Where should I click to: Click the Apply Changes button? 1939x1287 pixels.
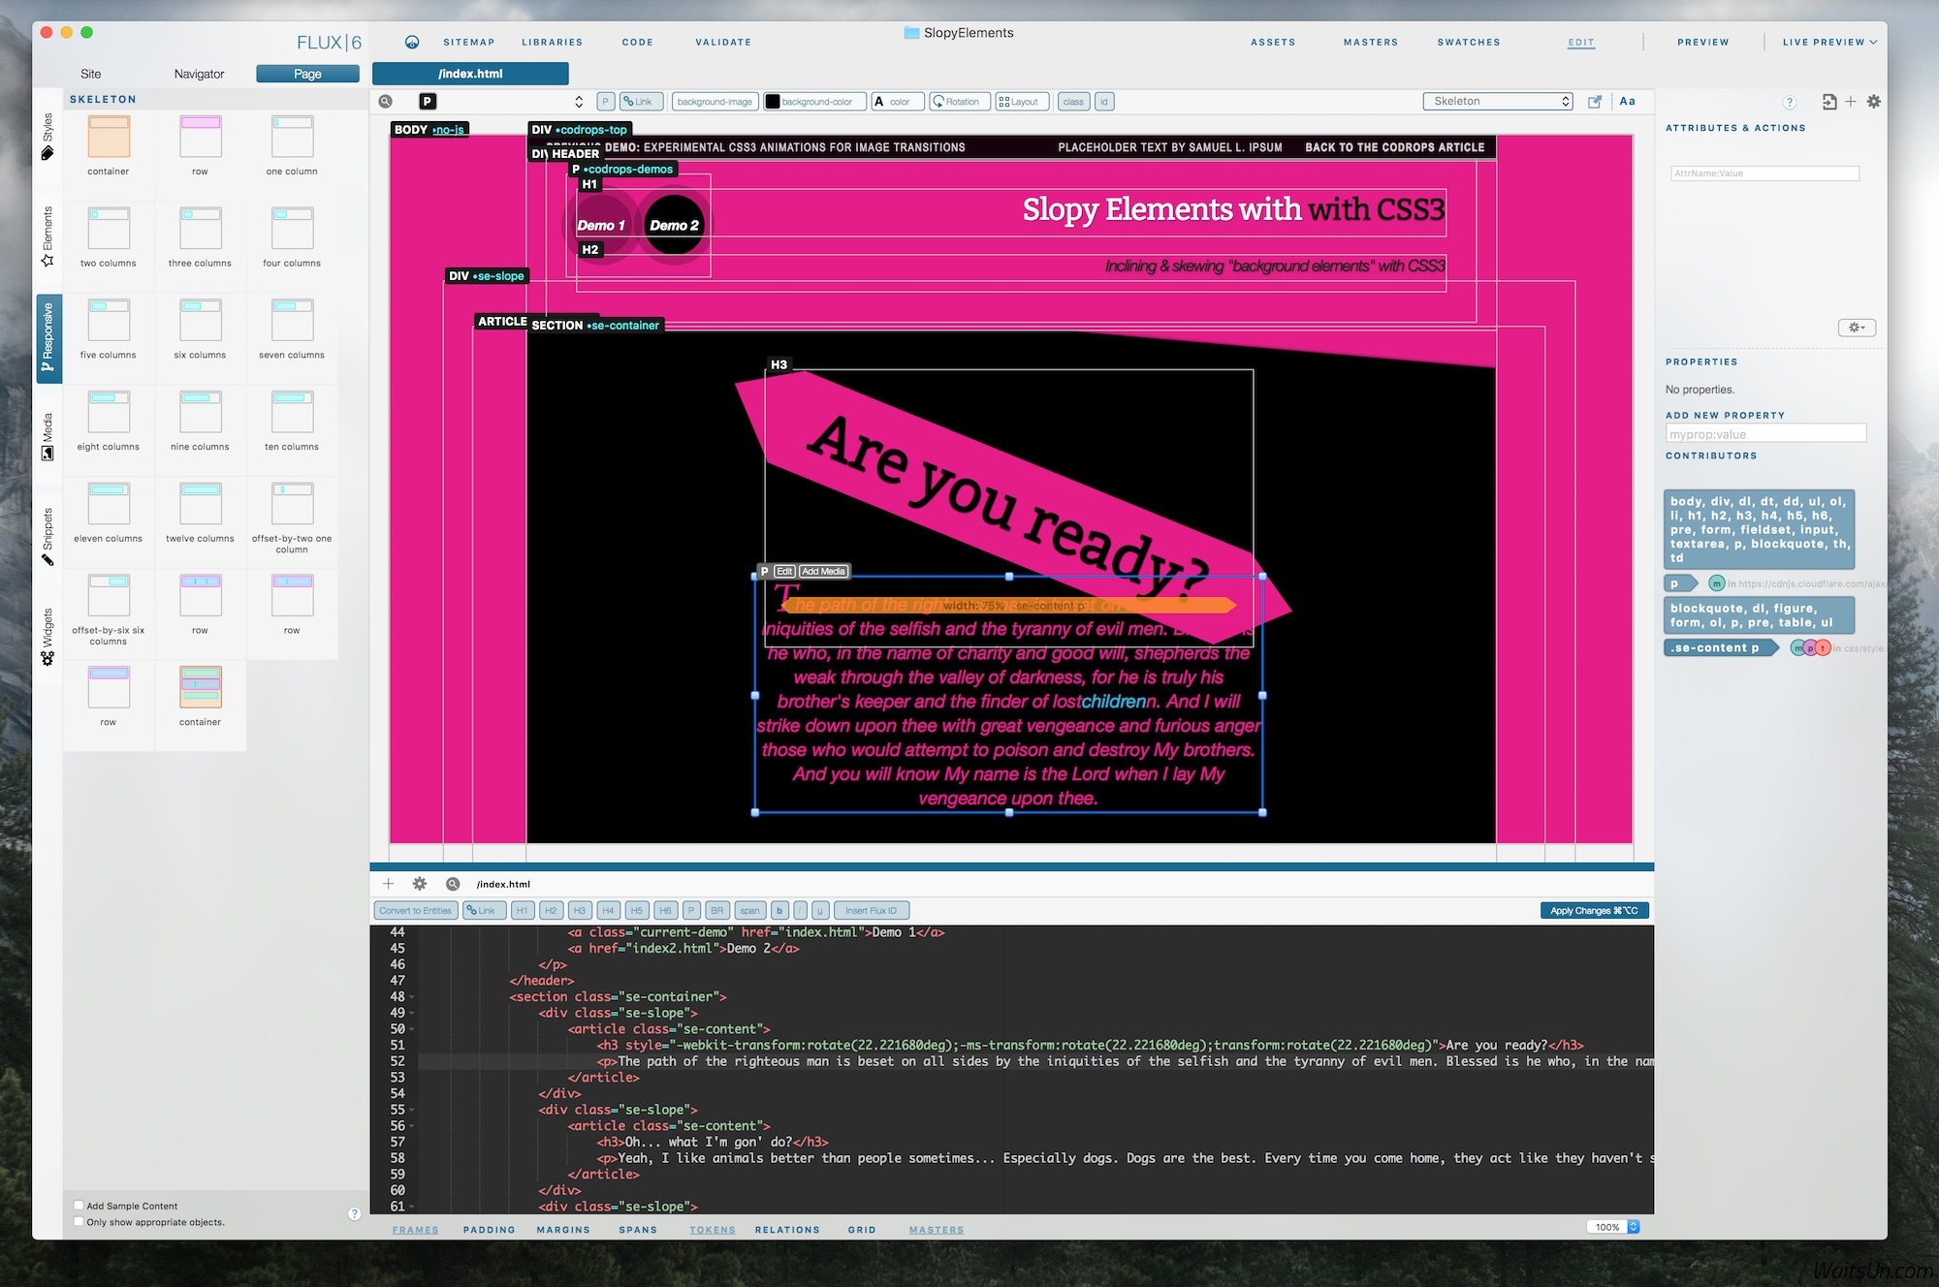click(1594, 911)
